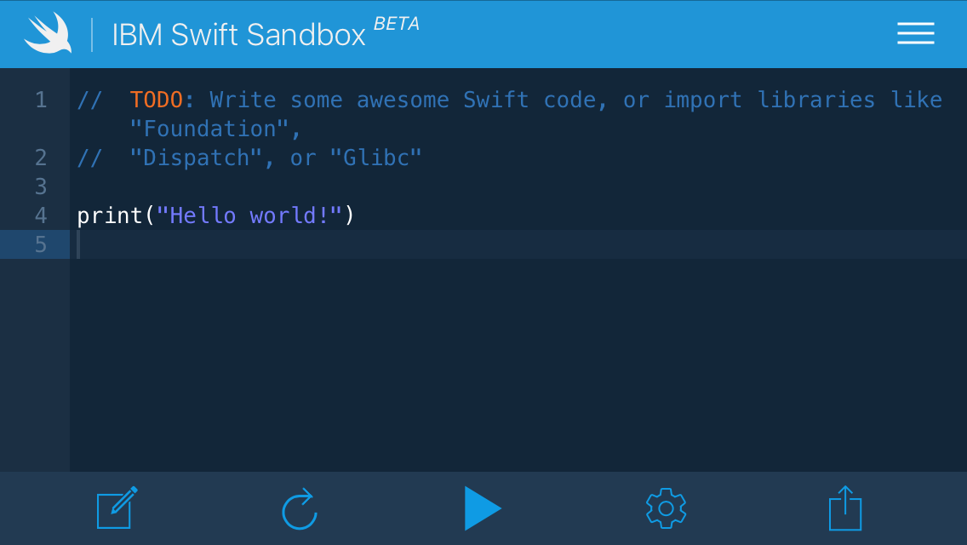The image size is (967, 545).
Task: Reset code with the reload icon
Action: (x=300, y=509)
